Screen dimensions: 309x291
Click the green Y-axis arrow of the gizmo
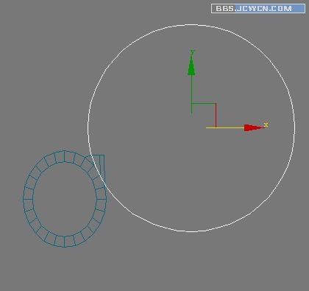click(x=191, y=66)
